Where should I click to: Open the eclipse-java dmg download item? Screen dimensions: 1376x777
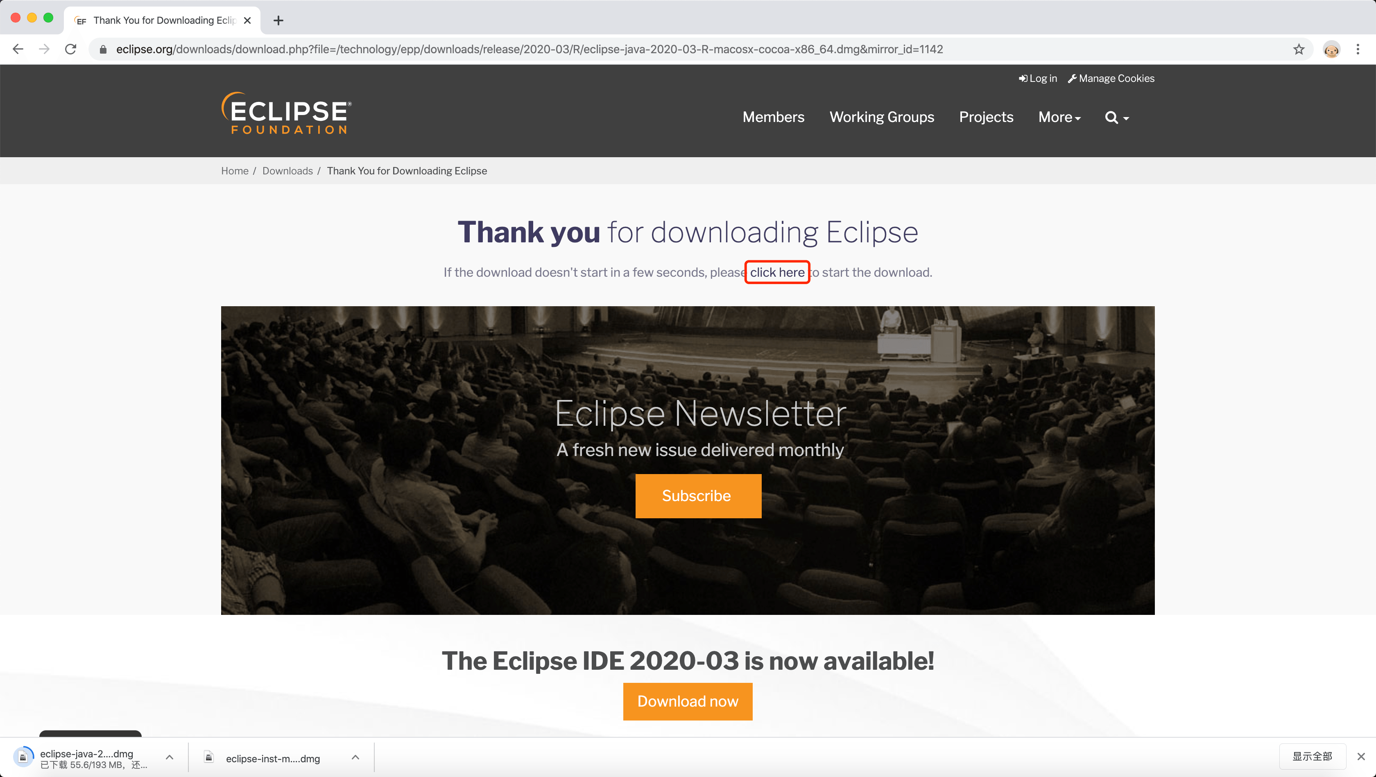(86, 758)
